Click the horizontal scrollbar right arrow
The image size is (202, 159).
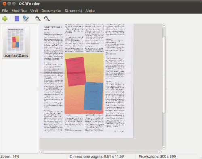(160, 152)
